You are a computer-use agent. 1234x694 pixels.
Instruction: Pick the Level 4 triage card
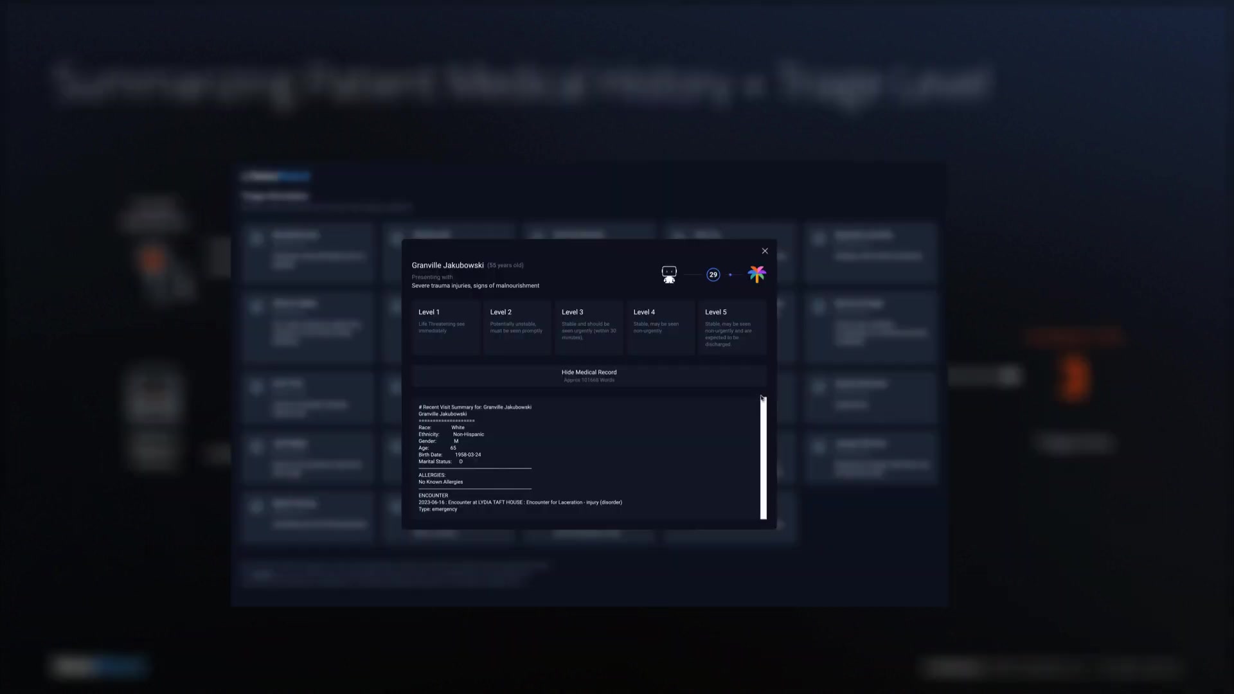pyautogui.click(x=661, y=328)
